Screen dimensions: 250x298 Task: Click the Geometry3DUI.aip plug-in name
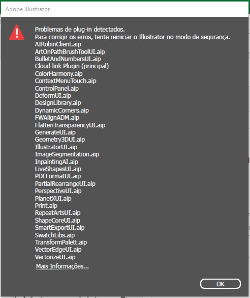point(60,140)
